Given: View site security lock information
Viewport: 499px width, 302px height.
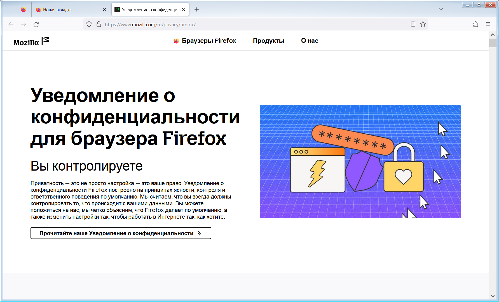Looking at the screenshot, I should tap(99, 24).
